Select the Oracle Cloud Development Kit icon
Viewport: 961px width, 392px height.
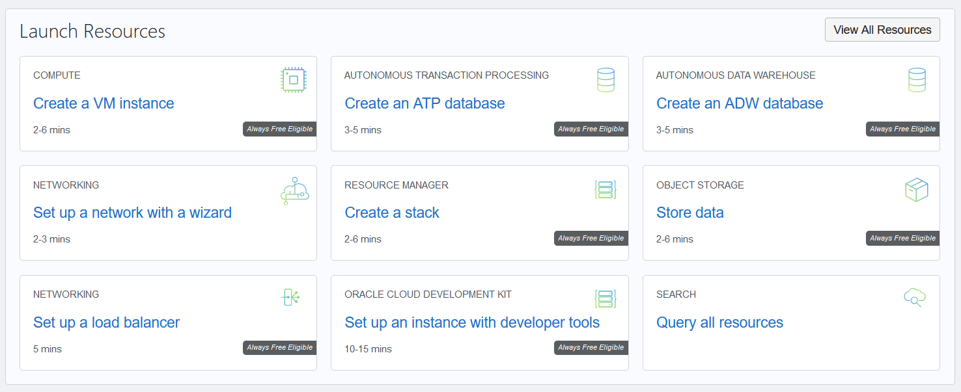606,298
